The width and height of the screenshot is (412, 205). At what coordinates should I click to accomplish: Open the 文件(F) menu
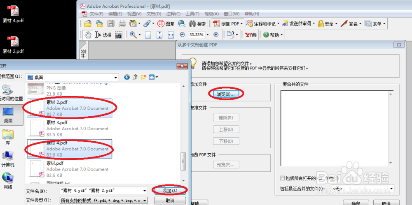(96, 14)
